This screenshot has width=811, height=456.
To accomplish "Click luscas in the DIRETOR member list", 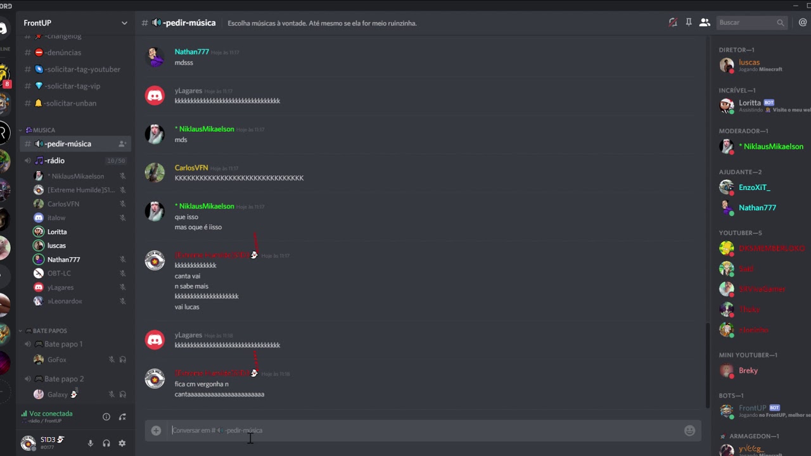I will coord(749,63).
